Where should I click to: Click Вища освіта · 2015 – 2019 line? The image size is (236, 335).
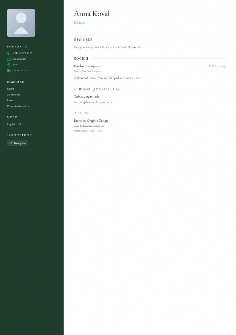click(x=88, y=131)
